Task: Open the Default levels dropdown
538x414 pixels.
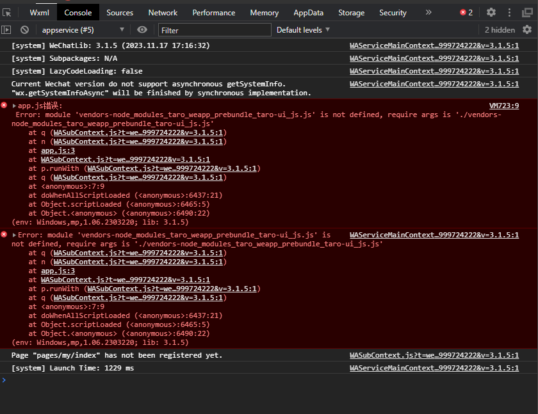Action: (303, 29)
